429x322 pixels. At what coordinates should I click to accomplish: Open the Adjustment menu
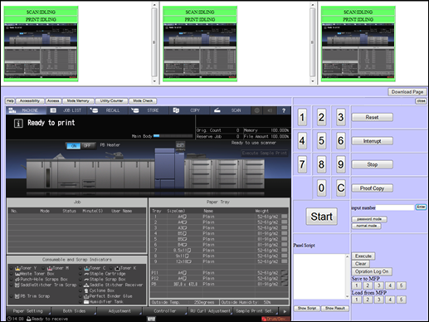119,311
